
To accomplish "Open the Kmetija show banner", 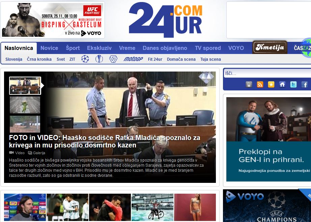I will [269, 47].
